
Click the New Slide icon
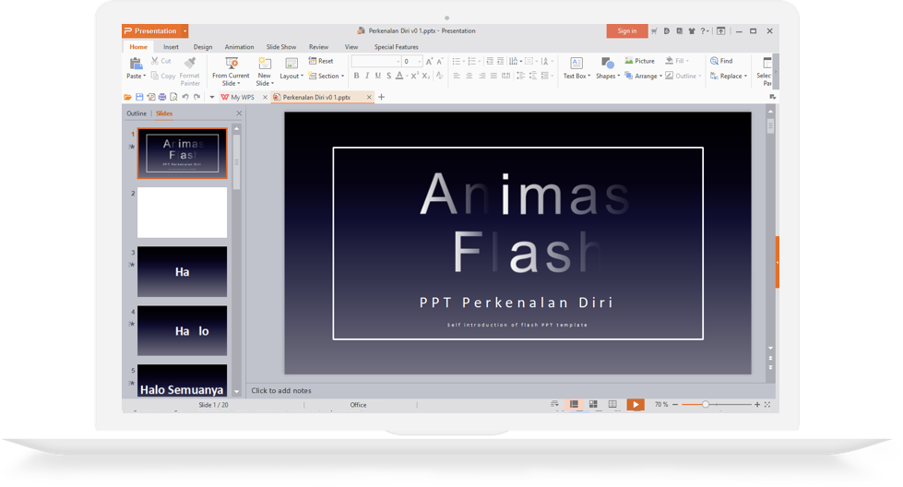click(x=265, y=65)
